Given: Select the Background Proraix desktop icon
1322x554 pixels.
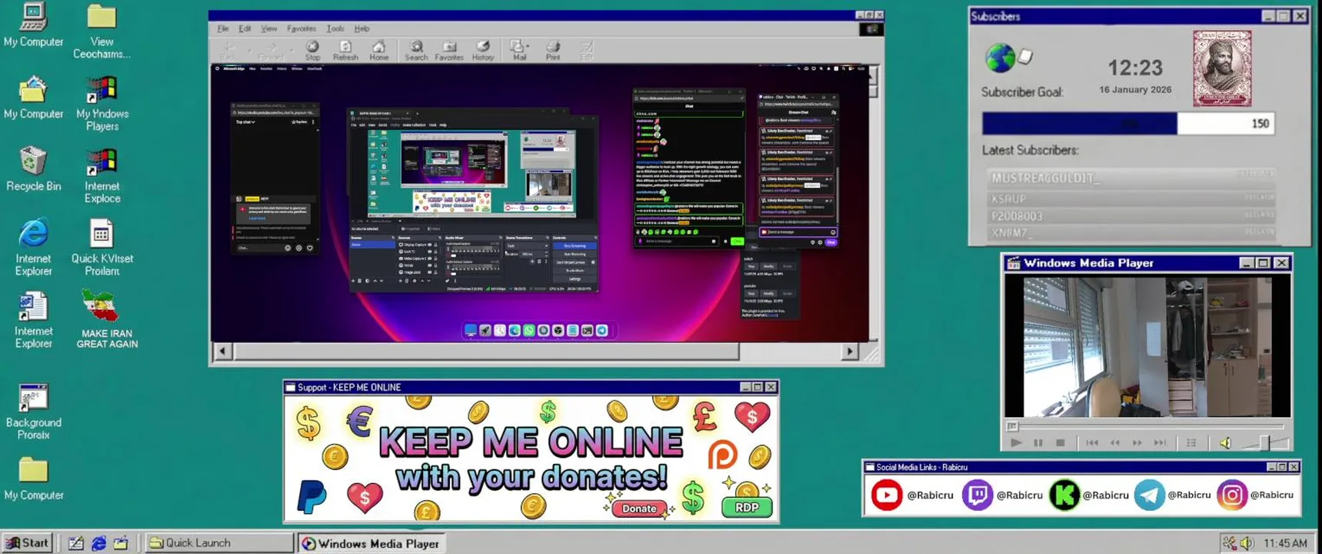Looking at the screenshot, I should 33,412.
